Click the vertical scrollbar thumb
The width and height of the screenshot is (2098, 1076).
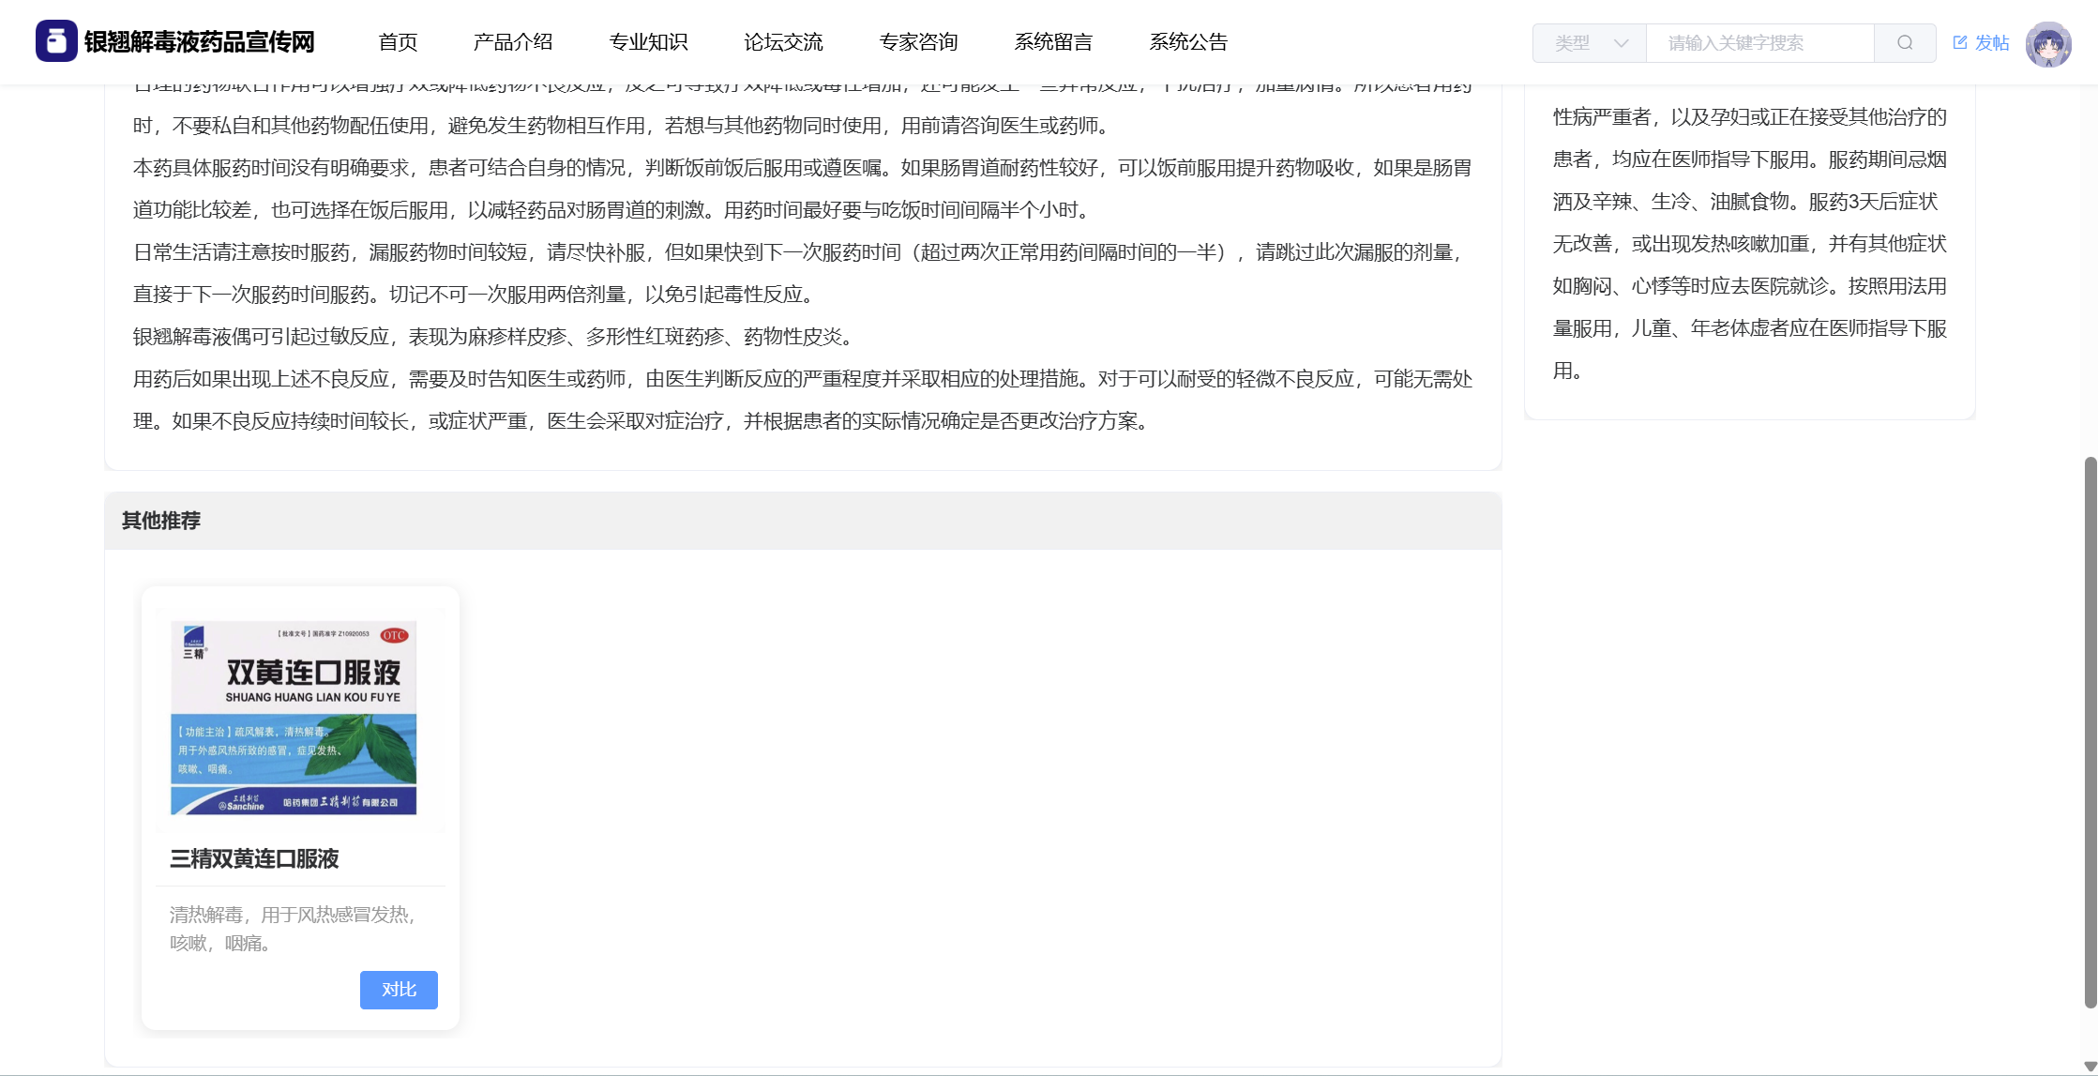pyautogui.click(x=2090, y=732)
